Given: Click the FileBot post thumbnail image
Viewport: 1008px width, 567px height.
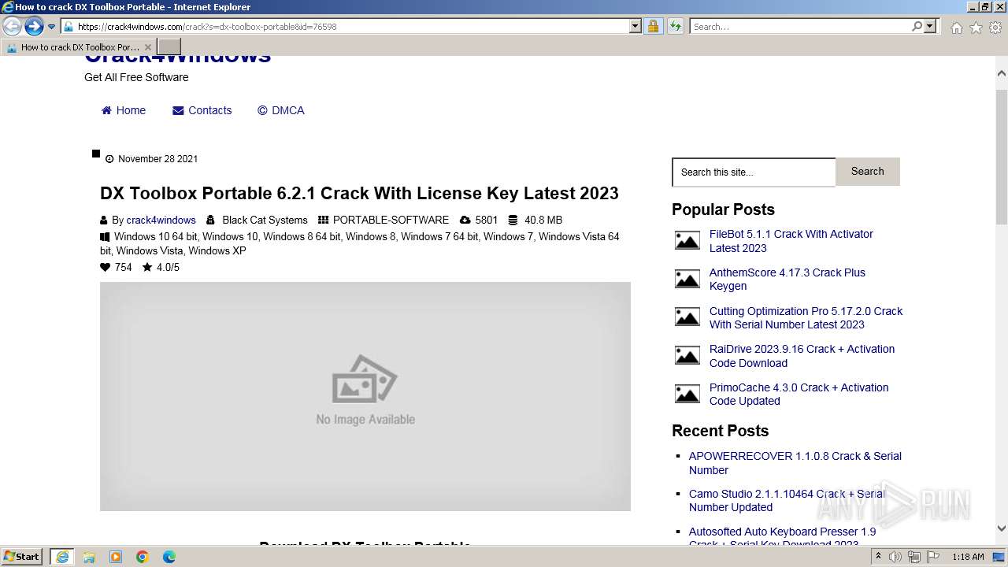Looking at the screenshot, I should 687,240.
